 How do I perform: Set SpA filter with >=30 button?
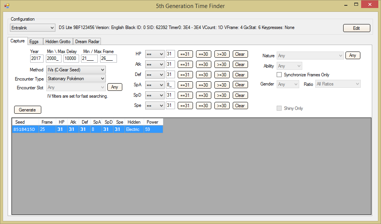pyautogui.click(x=222, y=85)
